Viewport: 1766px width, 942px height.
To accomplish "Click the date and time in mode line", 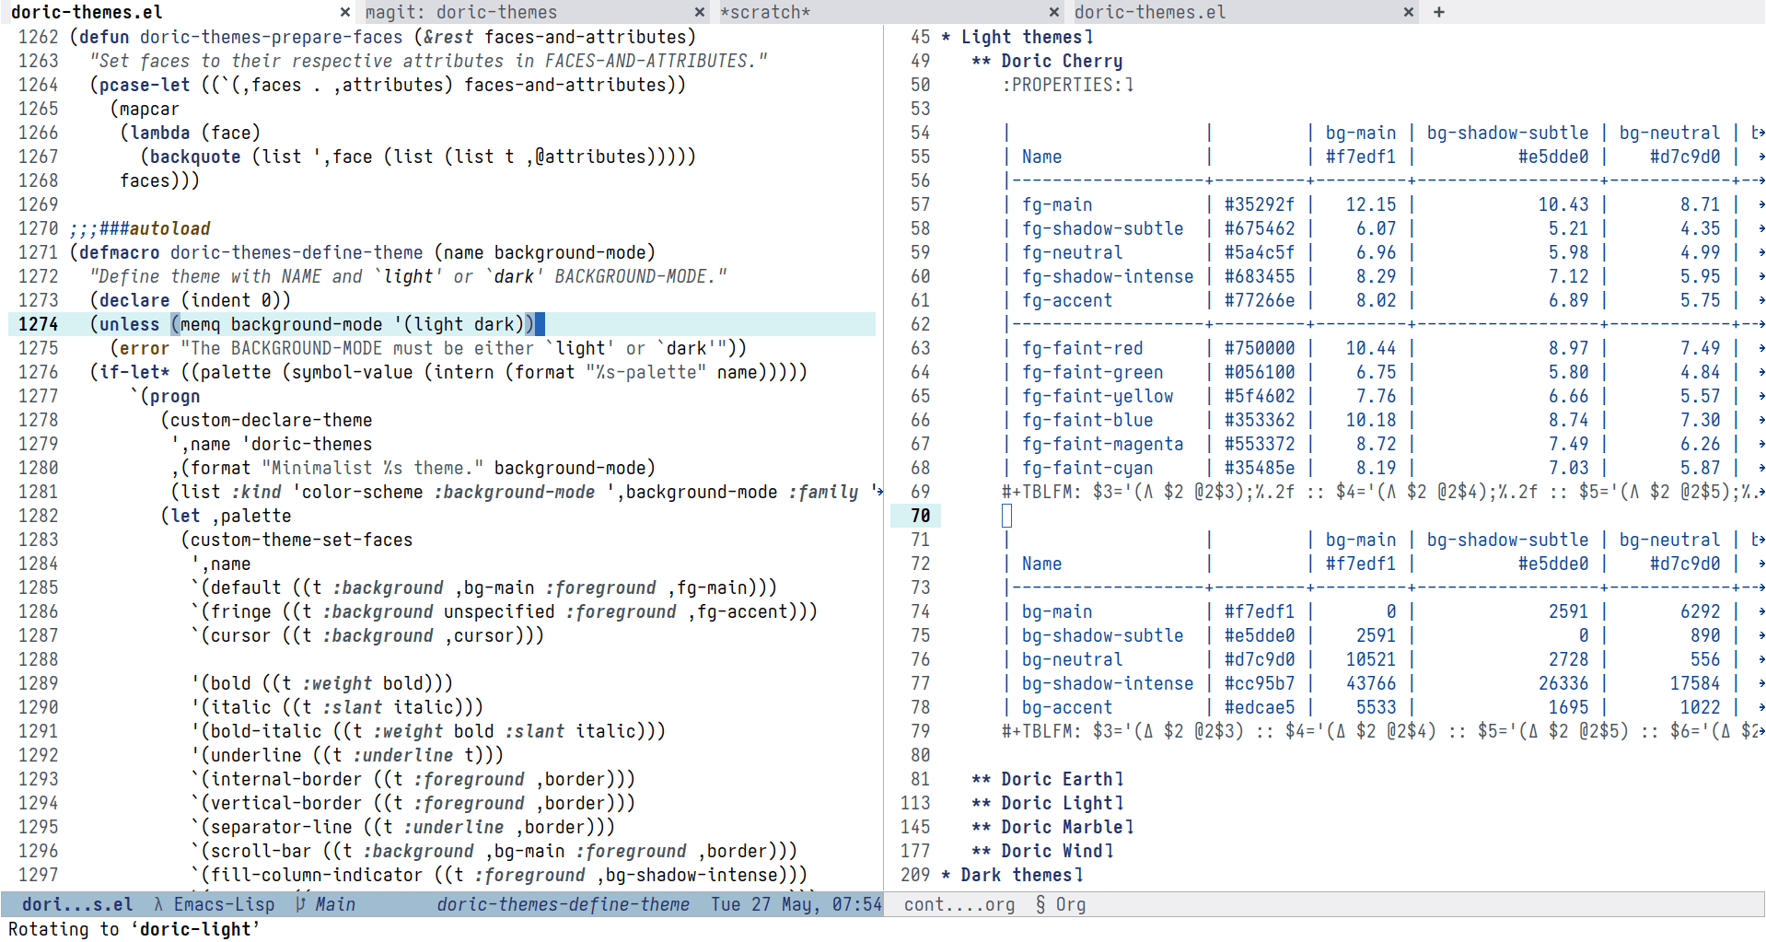I will (796, 904).
